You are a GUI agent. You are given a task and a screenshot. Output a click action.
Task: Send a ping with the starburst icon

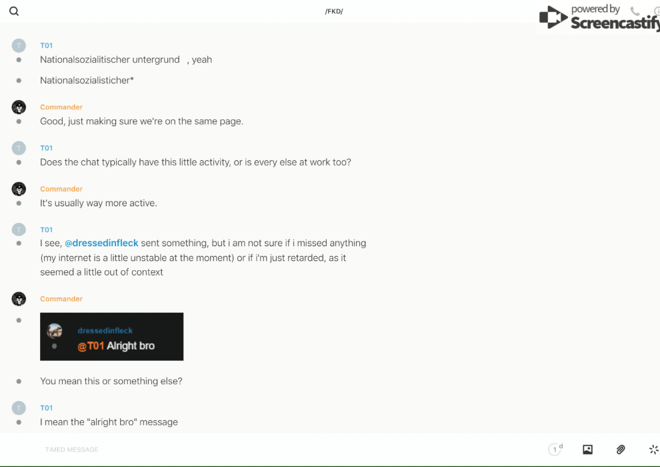(653, 450)
